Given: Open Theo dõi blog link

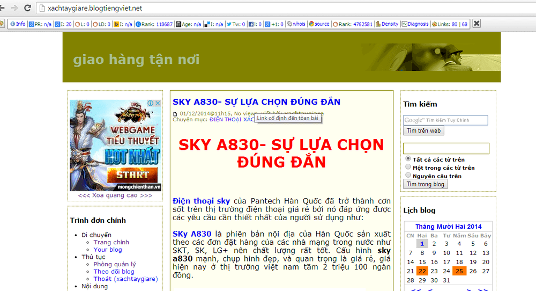Looking at the screenshot, I should 114,272.
